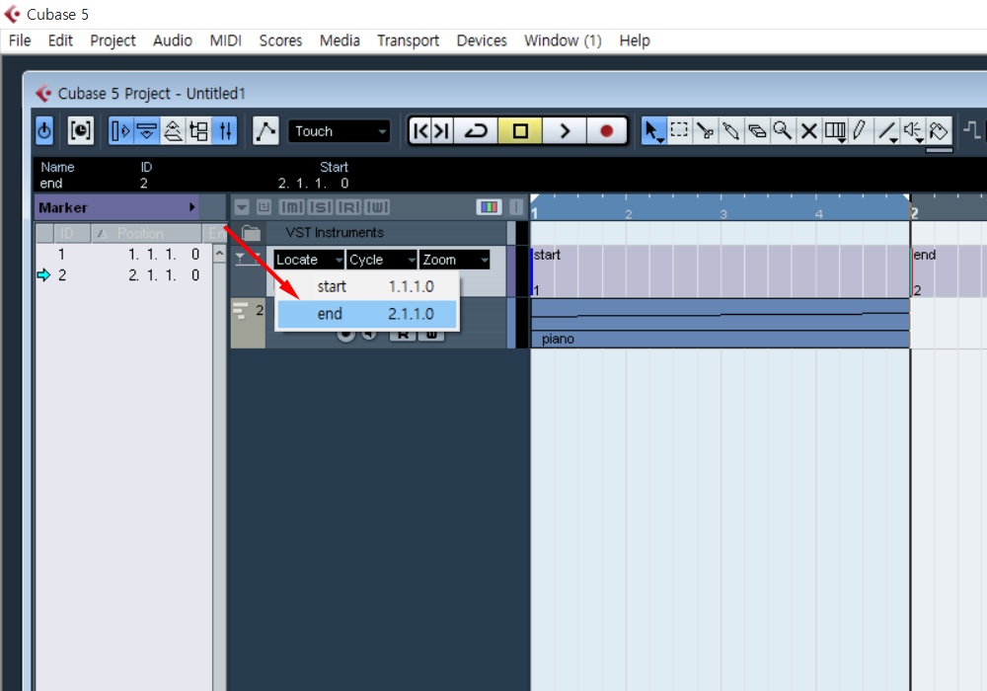Open the Locate marker dropdown
The width and height of the screenshot is (987, 691).
(x=309, y=260)
